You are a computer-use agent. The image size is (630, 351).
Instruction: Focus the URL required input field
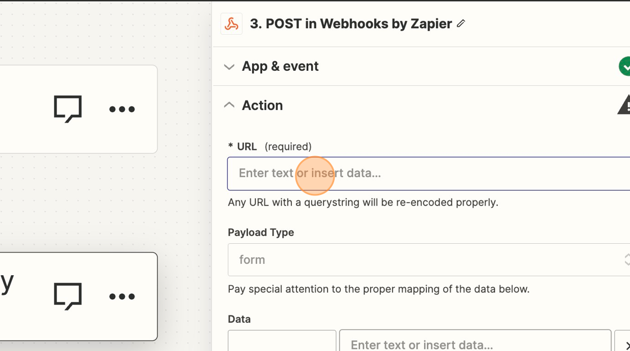pos(429,174)
